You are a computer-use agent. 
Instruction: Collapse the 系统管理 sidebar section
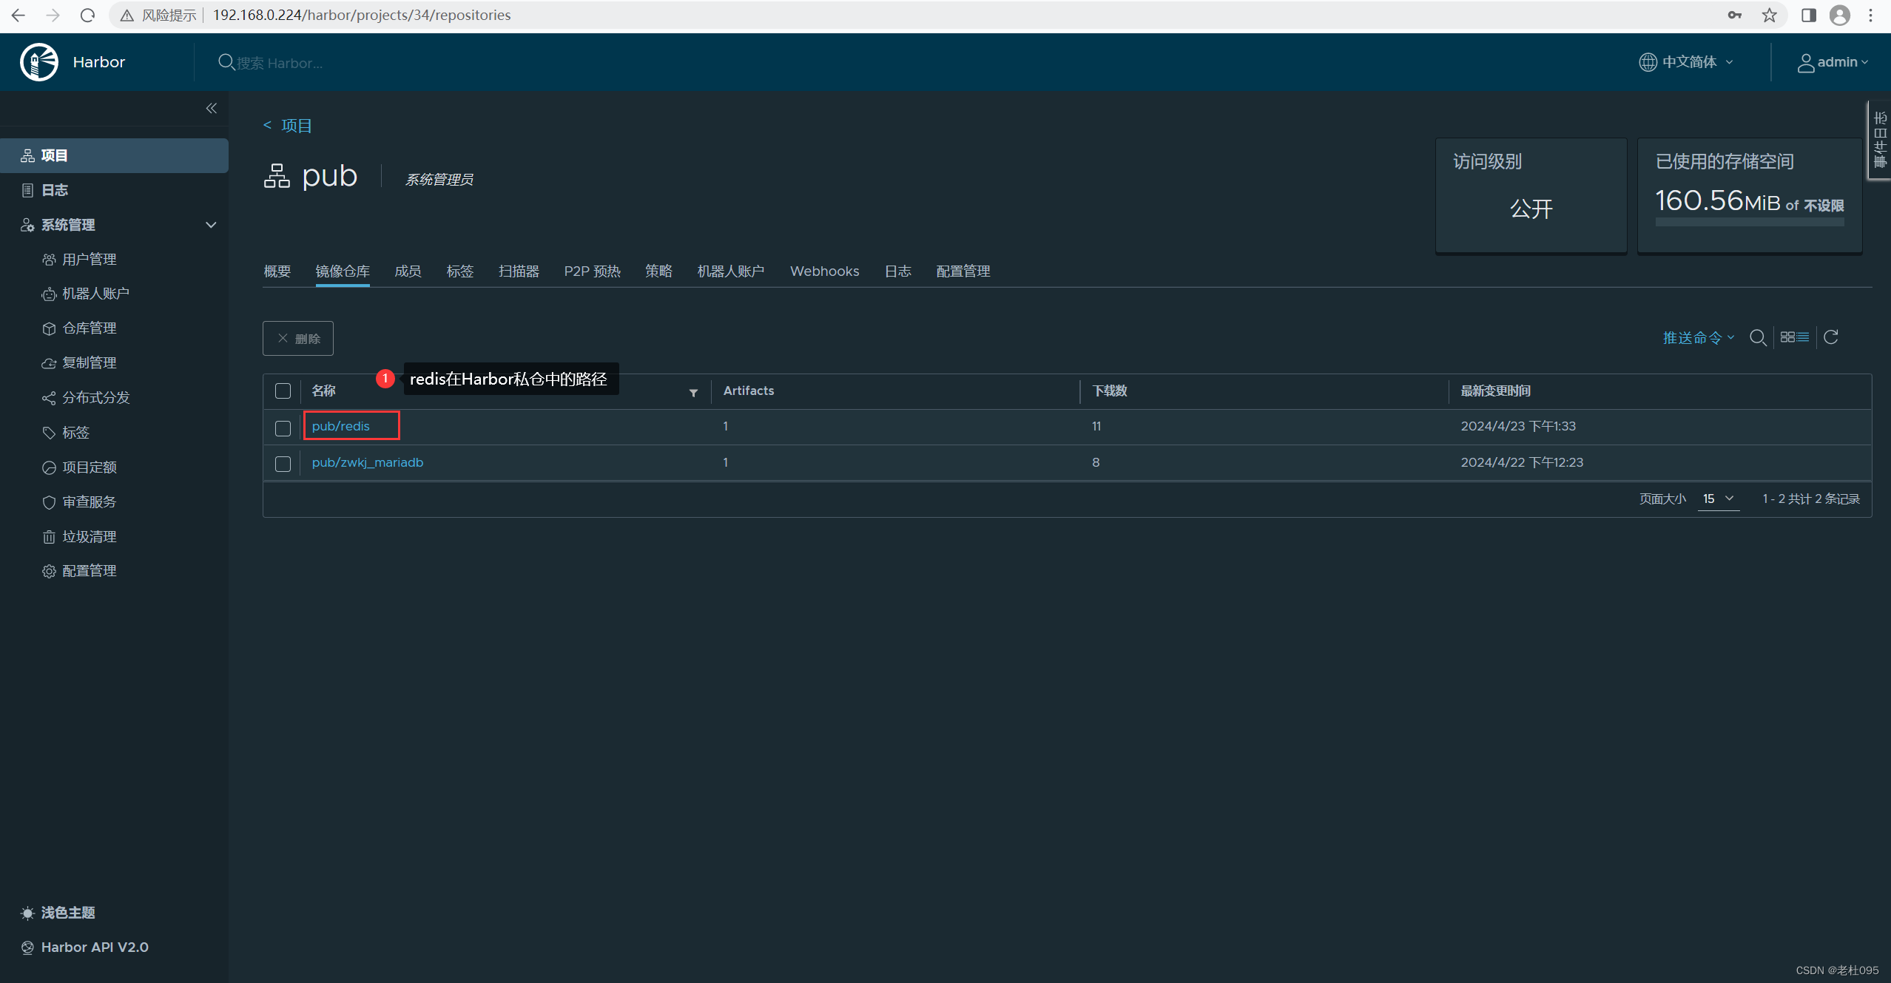coord(211,225)
